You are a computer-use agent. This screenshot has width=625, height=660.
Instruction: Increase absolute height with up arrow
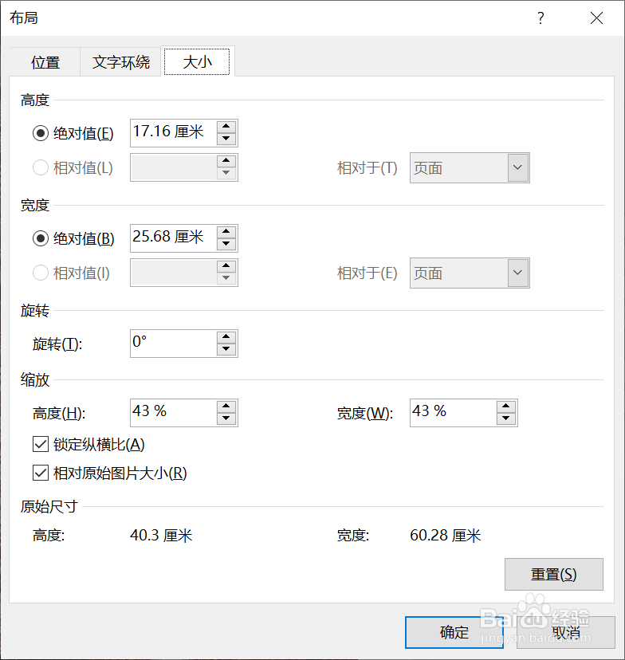coord(226,126)
